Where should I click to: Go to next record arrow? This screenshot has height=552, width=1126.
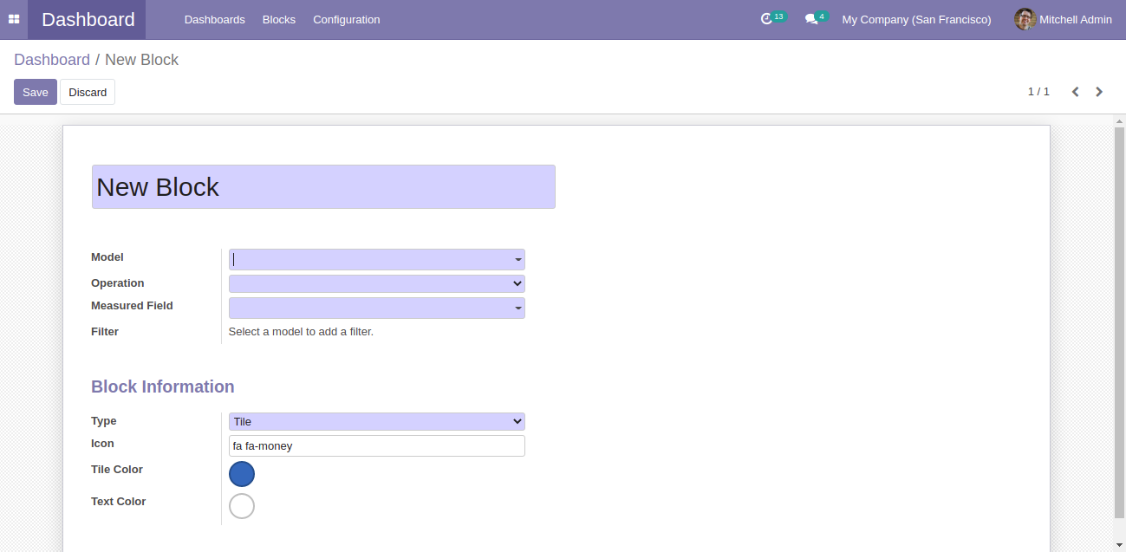[x=1099, y=92]
